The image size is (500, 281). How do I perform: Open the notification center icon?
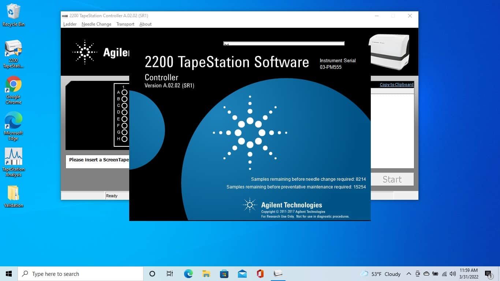click(x=488, y=274)
